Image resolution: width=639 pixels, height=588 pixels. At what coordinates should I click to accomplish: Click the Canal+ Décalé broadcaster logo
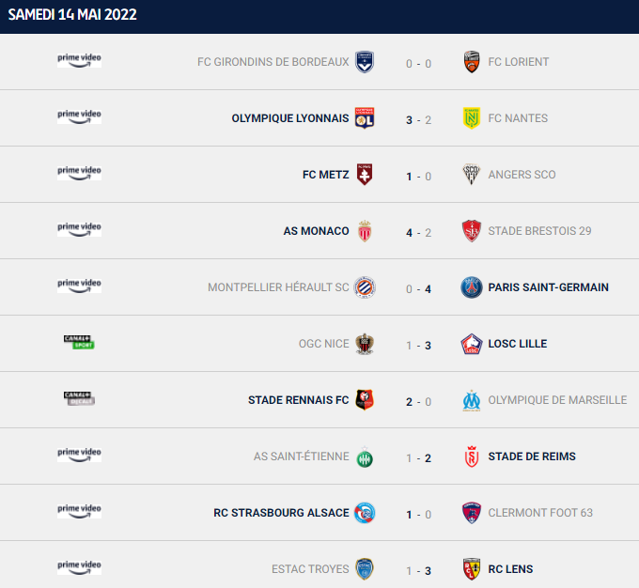79,398
